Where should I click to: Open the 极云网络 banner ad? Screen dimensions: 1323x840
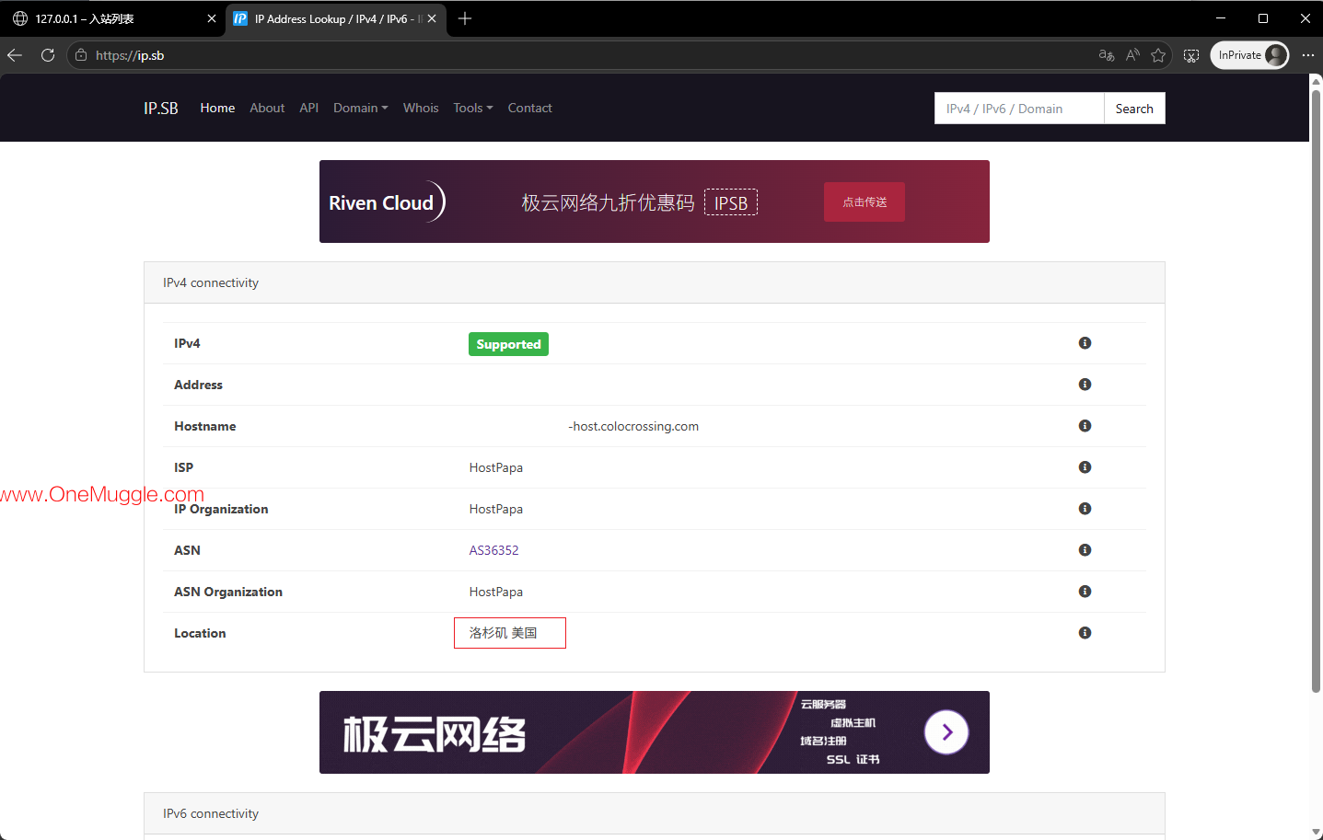pos(655,732)
